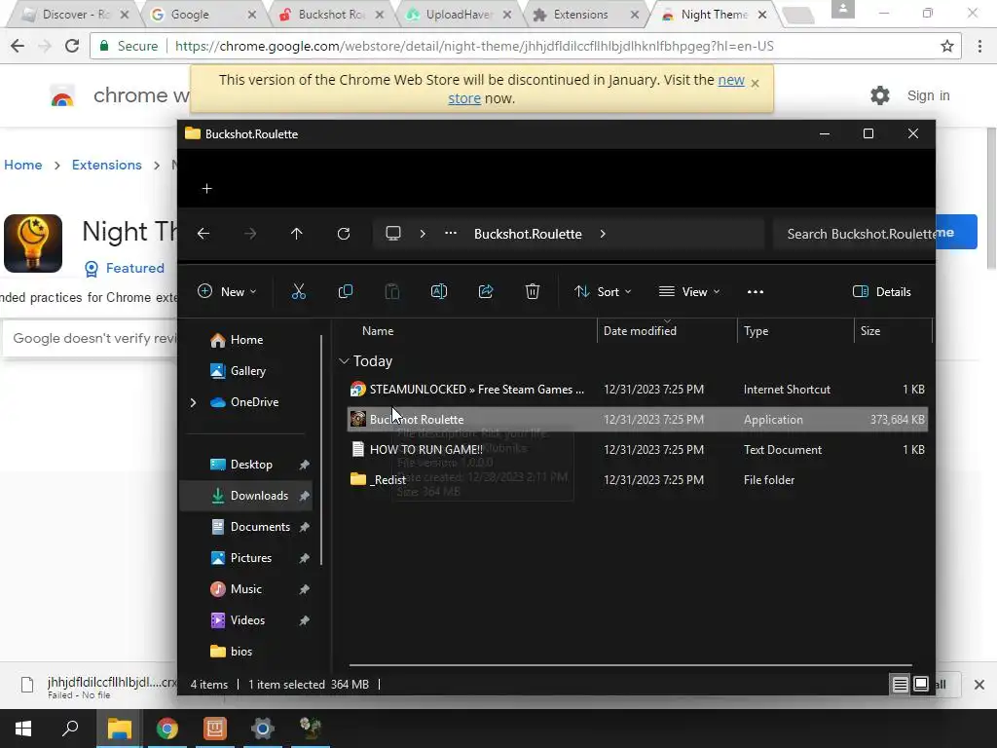
Task: Switch to large thumbnails view icon in status bar
Action: pos(921,685)
